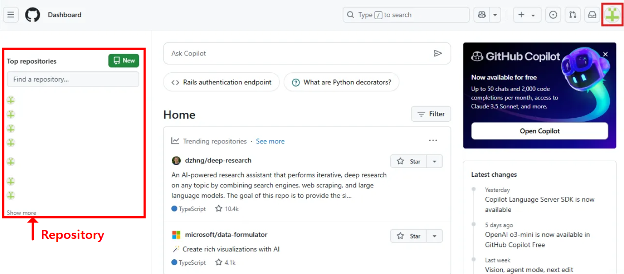Star the microsoft/data-formulator repository
Image resolution: width=624 pixels, height=274 pixels.
point(409,236)
